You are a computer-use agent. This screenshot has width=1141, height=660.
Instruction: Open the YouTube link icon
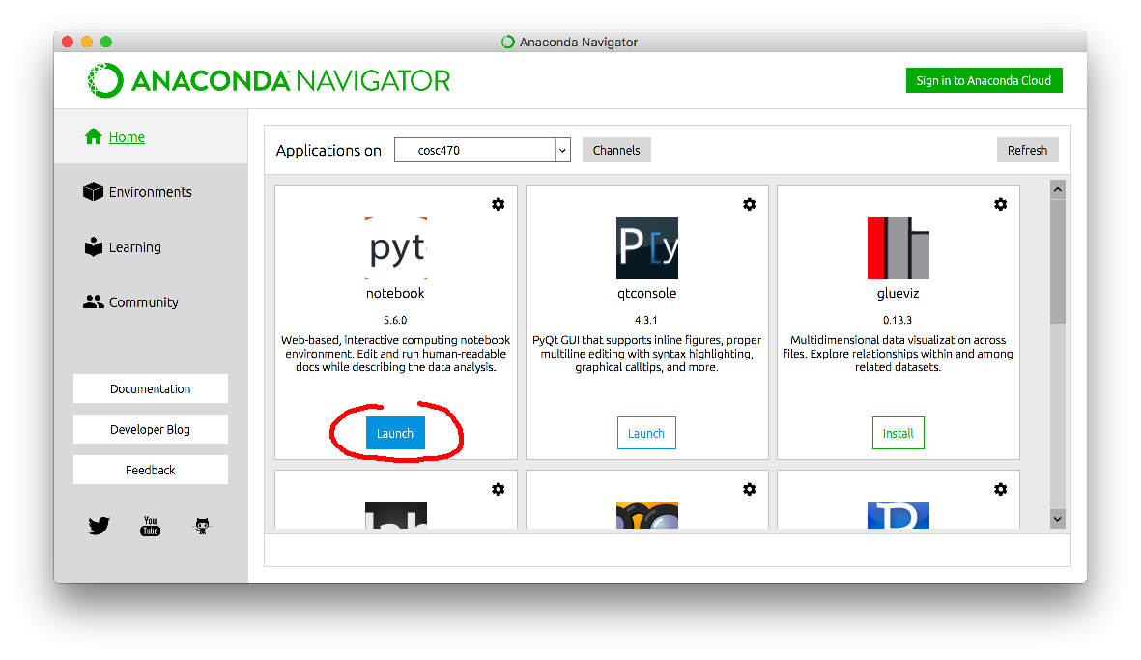151,526
